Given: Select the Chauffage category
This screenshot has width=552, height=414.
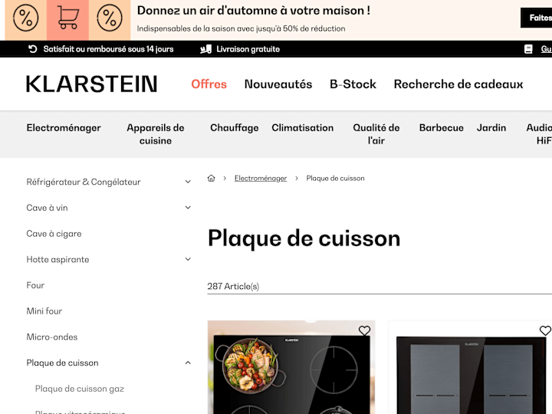Looking at the screenshot, I should [x=235, y=128].
